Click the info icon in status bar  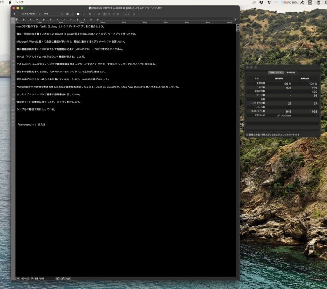point(57,278)
